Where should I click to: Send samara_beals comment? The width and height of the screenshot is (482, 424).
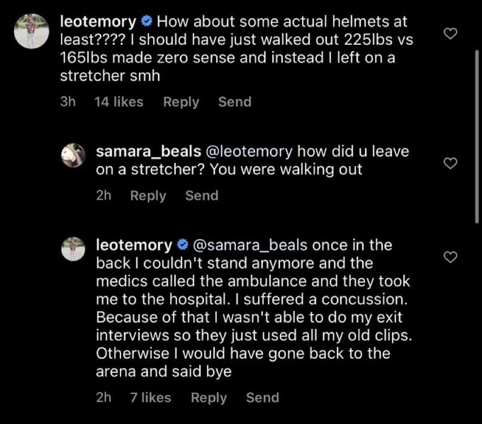[x=201, y=196]
